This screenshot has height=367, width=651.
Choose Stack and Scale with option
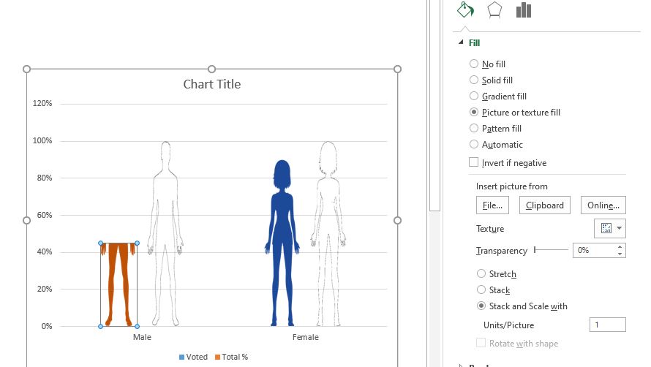point(481,306)
